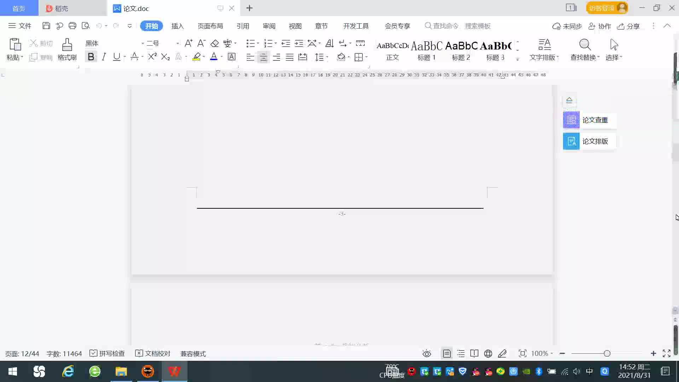Click the print icon in quick toolbar
This screenshot has height=382, width=679.
click(x=72, y=26)
